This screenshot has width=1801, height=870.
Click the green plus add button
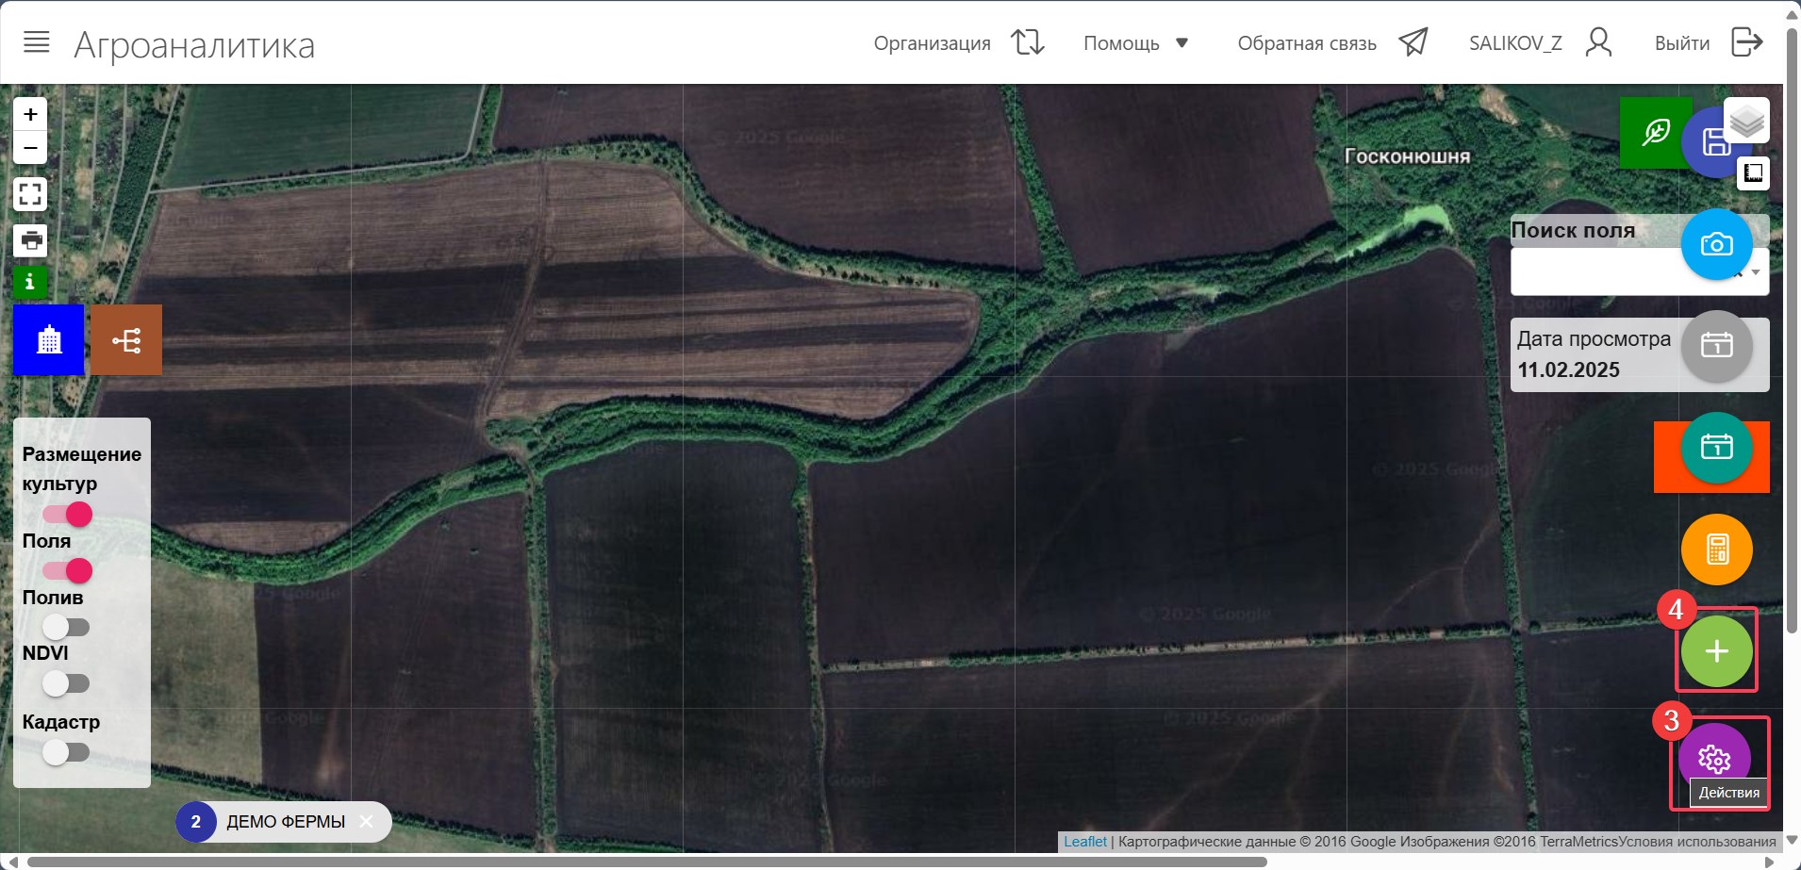click(1716, 651)
